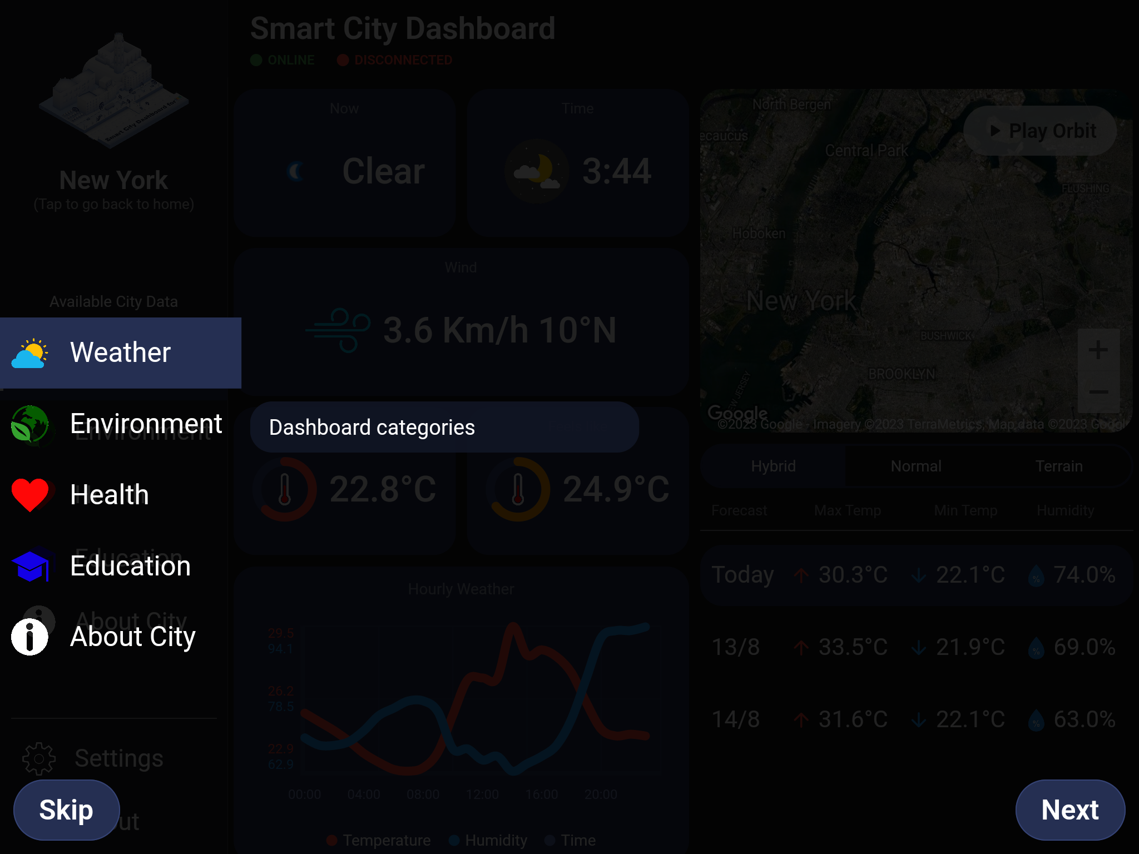Click the isometric city building logo
1139x854 pixels.
[114, 92]
